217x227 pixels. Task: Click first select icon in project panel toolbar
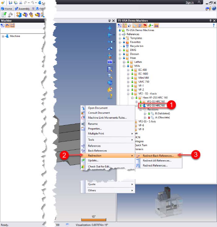[x=119, y=26]
